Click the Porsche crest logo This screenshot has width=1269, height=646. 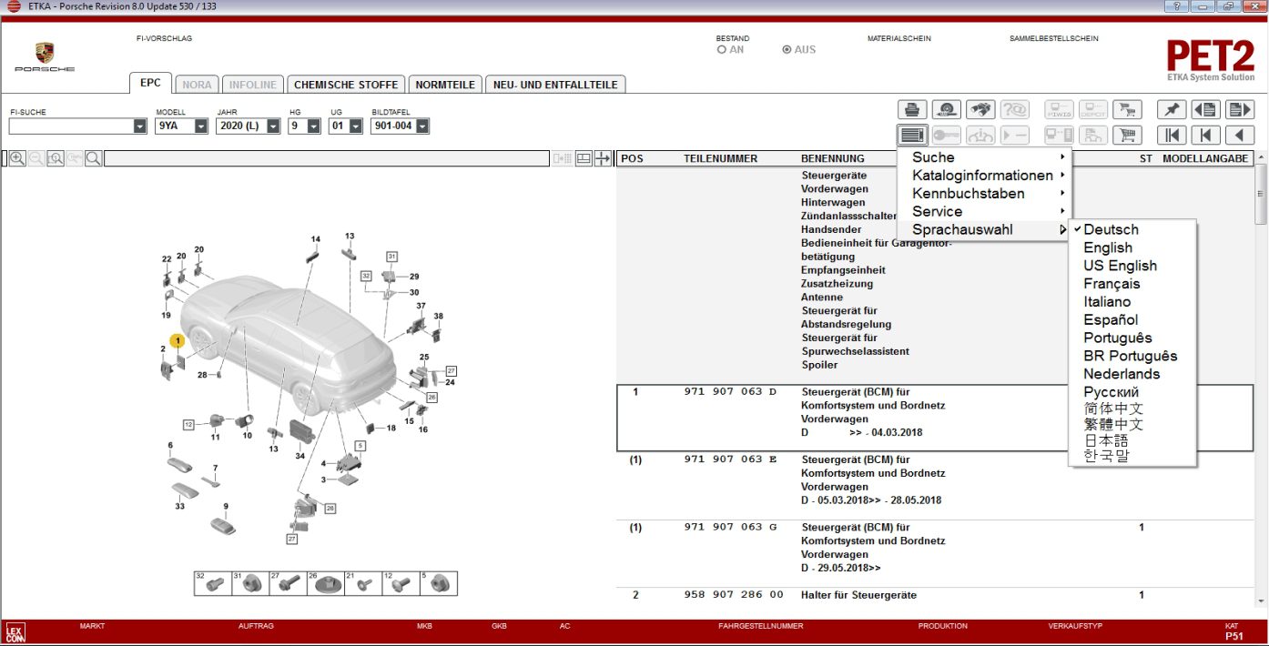pyautogui.click(x=45, y=53)
